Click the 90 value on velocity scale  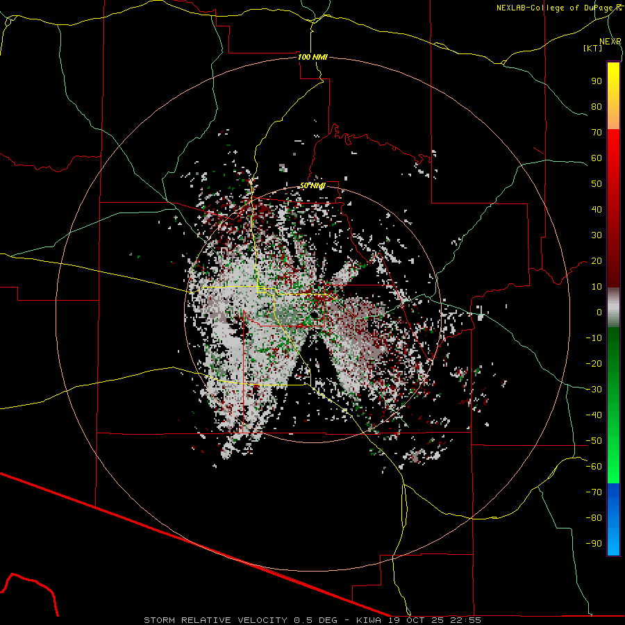[597, 81]
